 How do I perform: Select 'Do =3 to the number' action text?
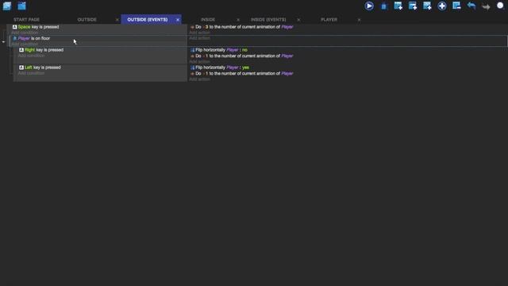244,27
